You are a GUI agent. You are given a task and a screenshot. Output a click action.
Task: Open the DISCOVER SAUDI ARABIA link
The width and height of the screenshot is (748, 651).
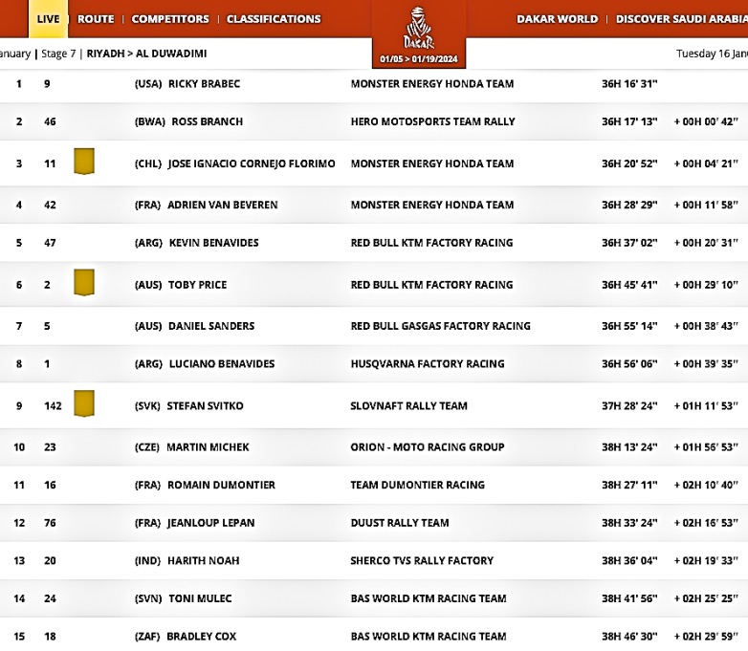[681, 19]
